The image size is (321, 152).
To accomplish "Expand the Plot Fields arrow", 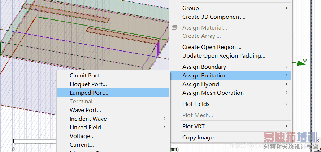I will [x=286, y=104].
